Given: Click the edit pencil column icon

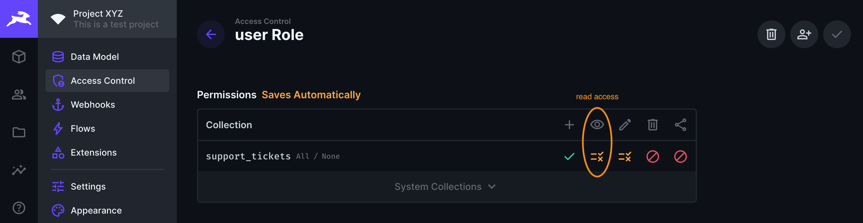Looking at the screenshot, I should point(625,125).
